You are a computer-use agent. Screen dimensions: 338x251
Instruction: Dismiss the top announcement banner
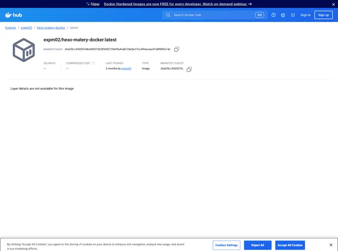click(x=333, y=4)
